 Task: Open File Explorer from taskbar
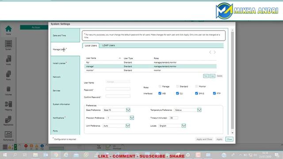(x=35, y=155)
